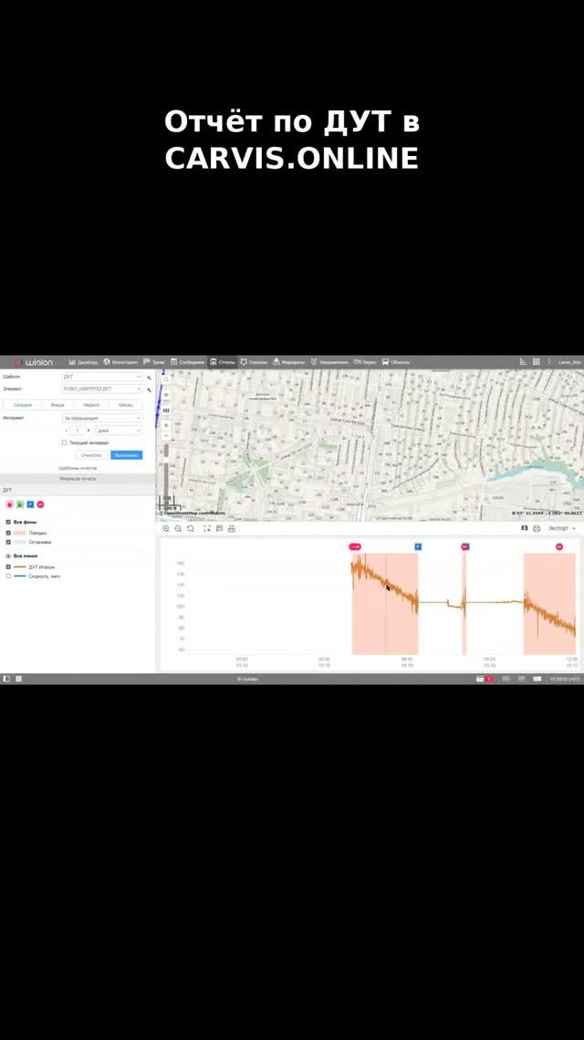This screenshot has width=584, height=1040.
Task: Click the Очистить (Clear) button
Action: [x=91, y=455]
